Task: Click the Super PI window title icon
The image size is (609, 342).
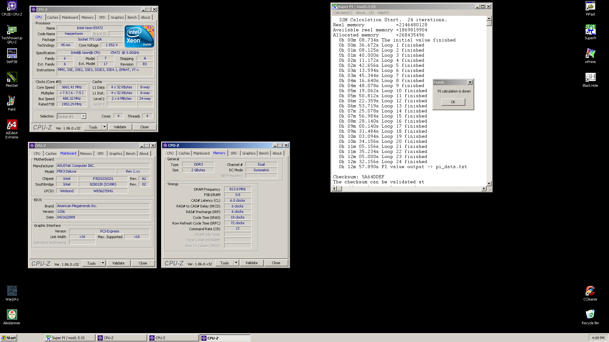Action: 335,7
